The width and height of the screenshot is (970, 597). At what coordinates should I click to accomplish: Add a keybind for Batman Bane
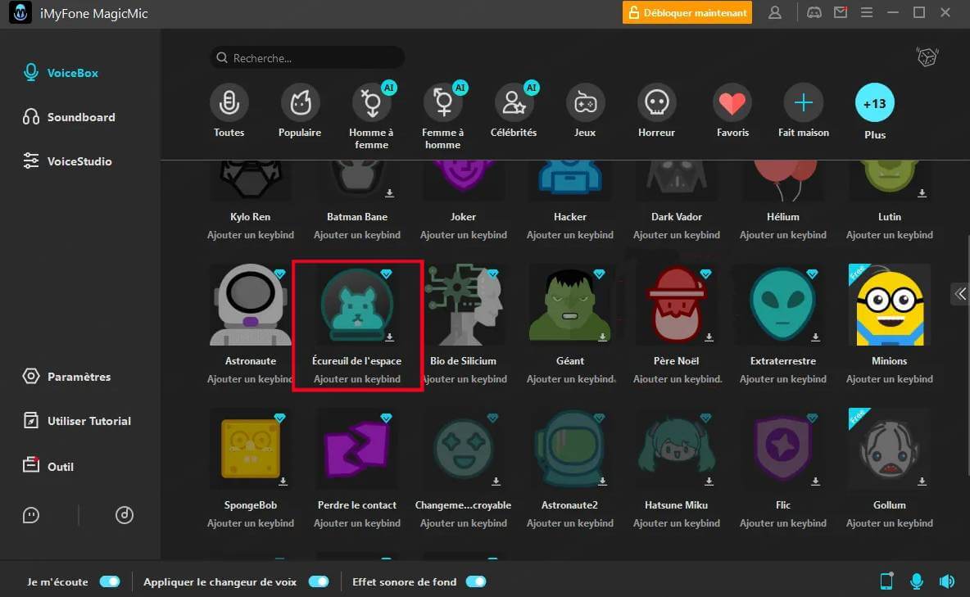(x=357, y=235)
